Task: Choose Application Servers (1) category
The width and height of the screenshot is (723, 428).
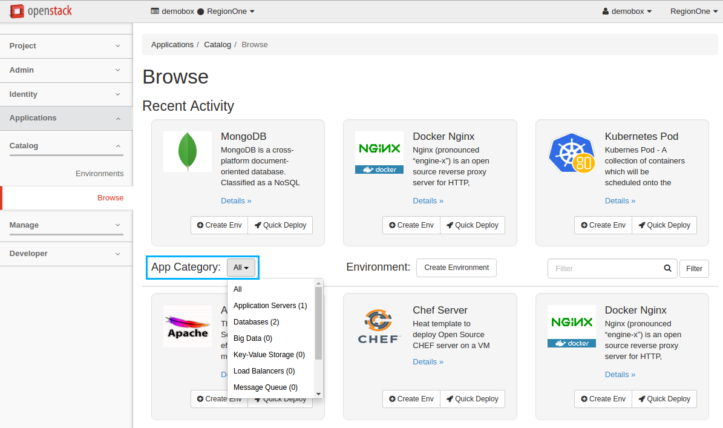Action: pyautogui.click(x=270, y=306)
